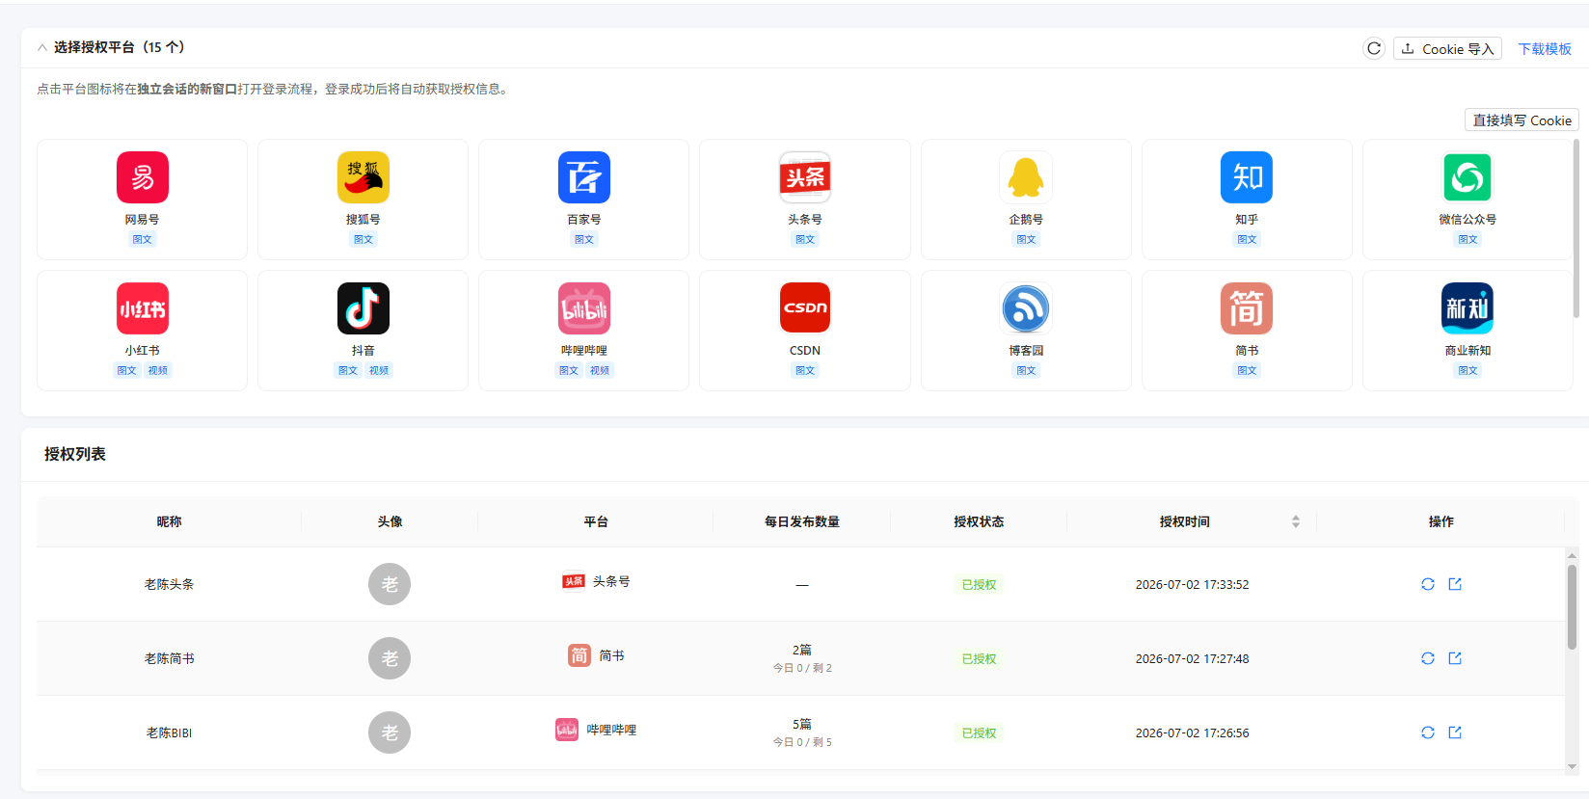Click timestamp 2026-07-02 17:33:52
Screen dimensions: 1589x799
pyautogui.click(x=1192, y=584)
